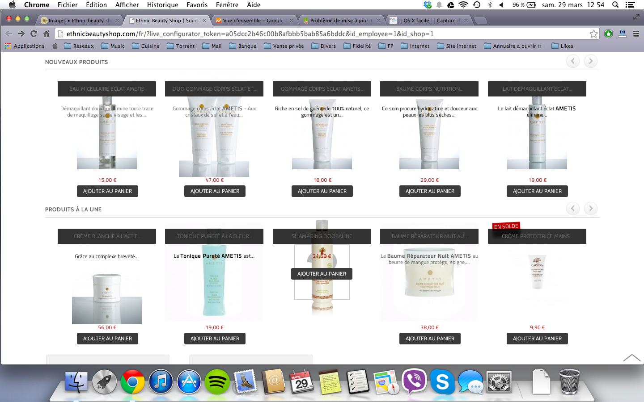Add Baume Réparateur Nuit to cart
The image size is (644, 402).
coord(430,339)
